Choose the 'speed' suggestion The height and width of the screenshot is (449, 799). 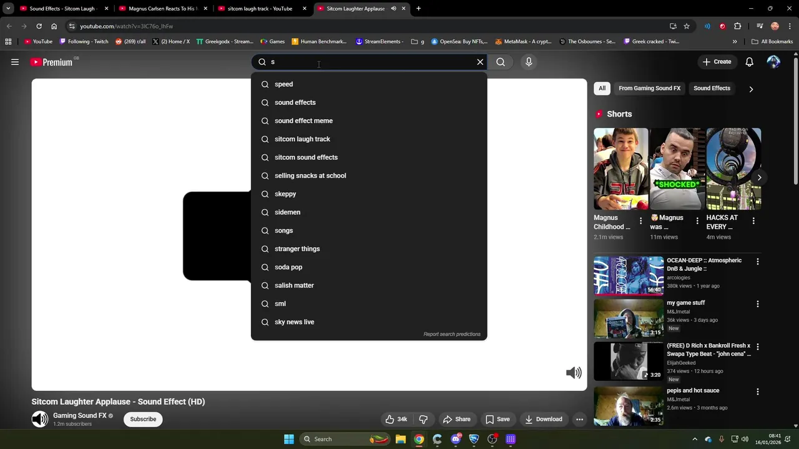pos(369,84)
